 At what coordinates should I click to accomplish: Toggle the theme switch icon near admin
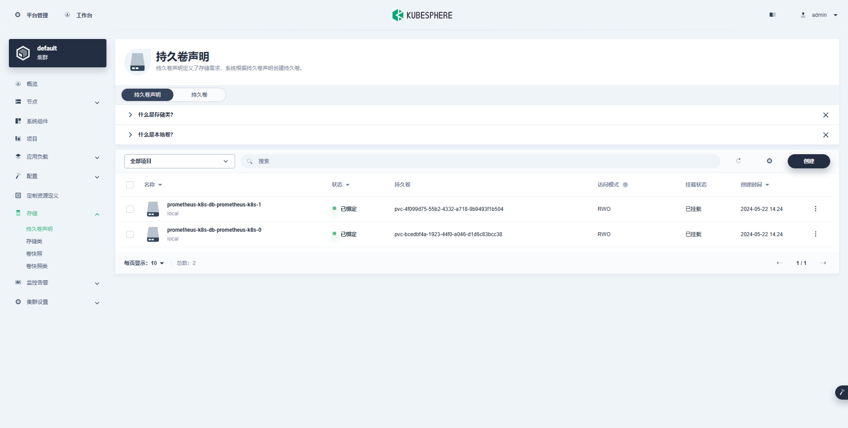coord(772,15)
